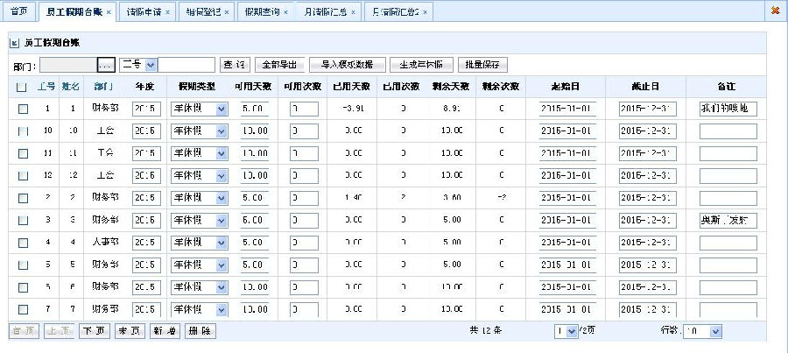Check the row for employee 工号 11
The image size is (788, 353).
pyautogui.click(x=23, y=153)
